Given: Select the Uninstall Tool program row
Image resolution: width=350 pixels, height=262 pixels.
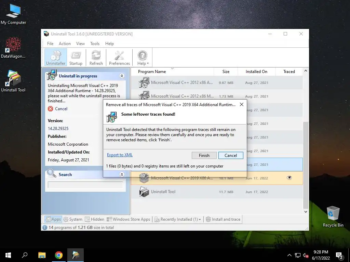Looking at the screenshot, I should [x=217, y=192].
